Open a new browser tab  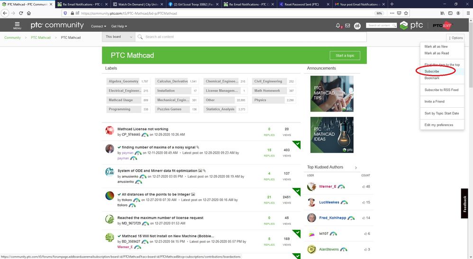392,4
